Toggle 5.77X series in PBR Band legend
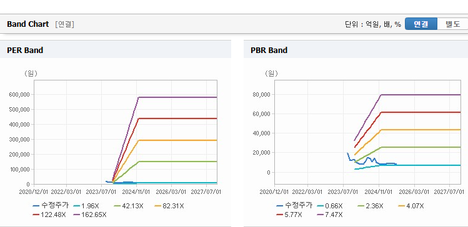This screenshot has height=227, width=468. click(289, 215)
